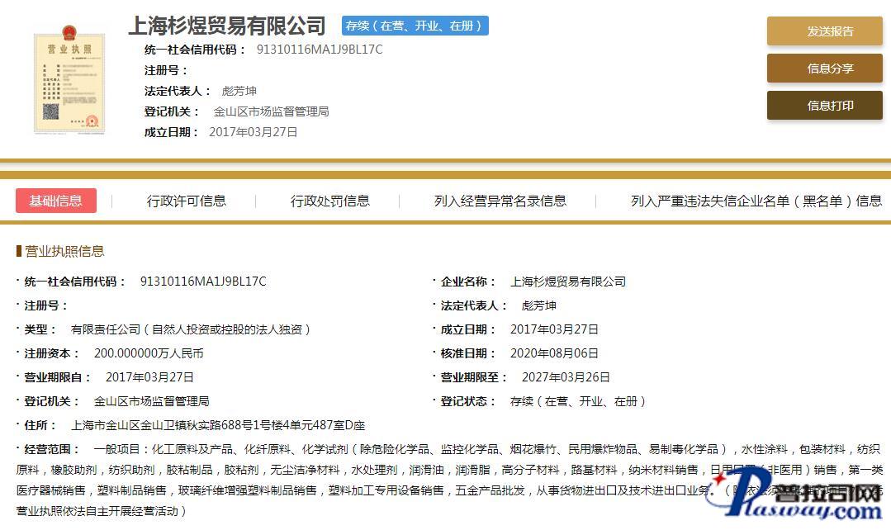Click the 住所 address text

[218, 425]
